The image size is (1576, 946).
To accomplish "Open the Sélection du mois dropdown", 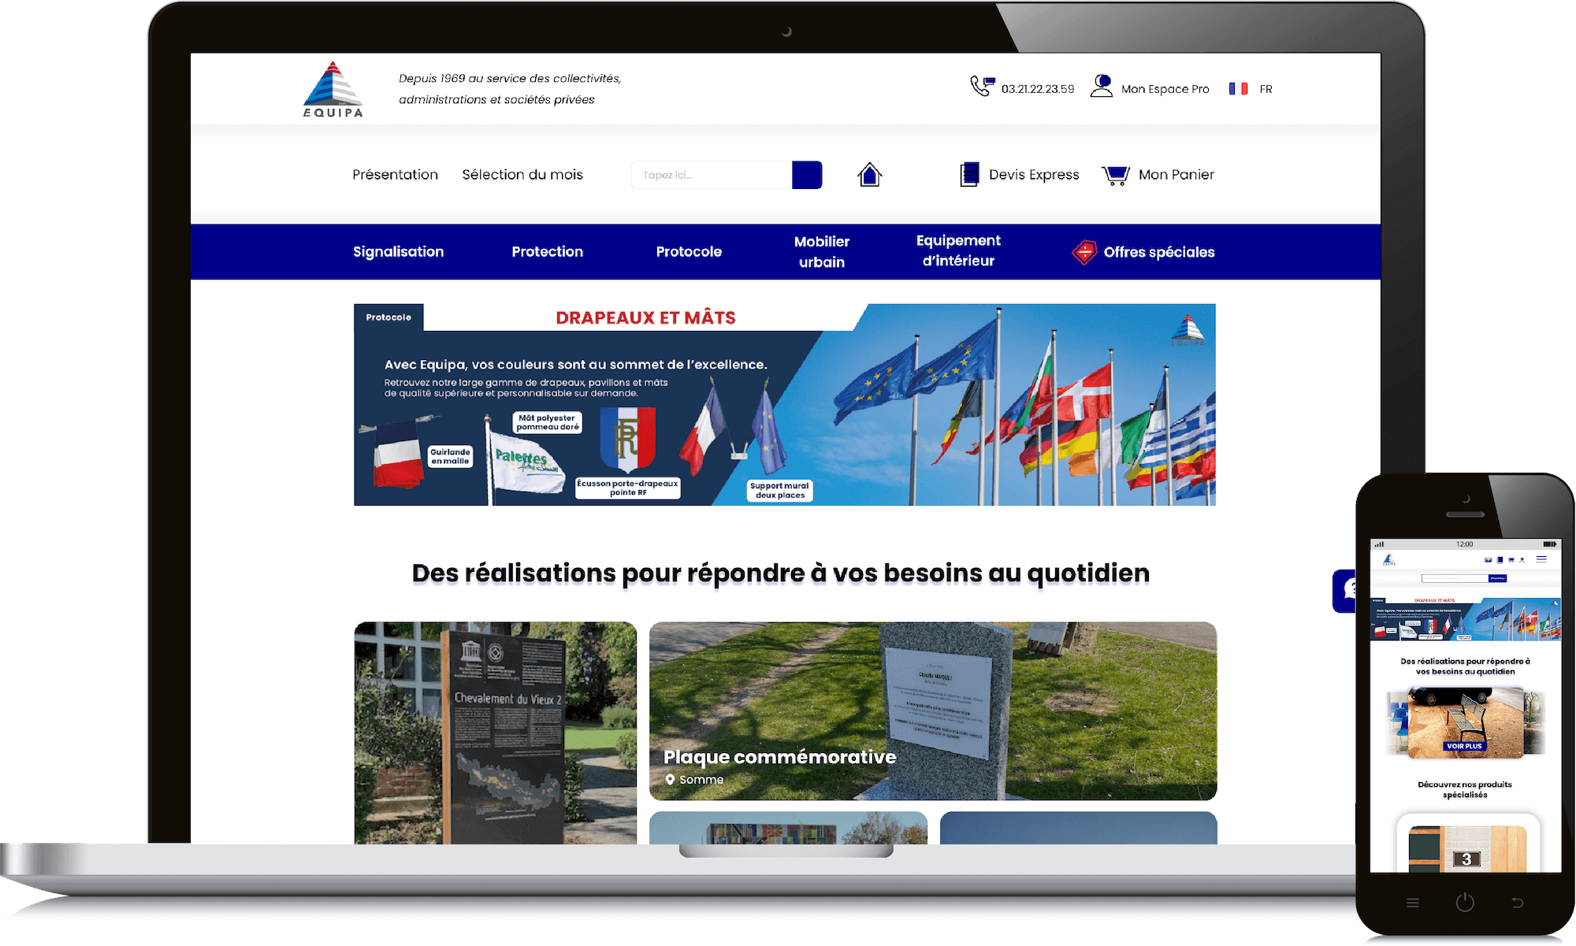I will 522,174.
